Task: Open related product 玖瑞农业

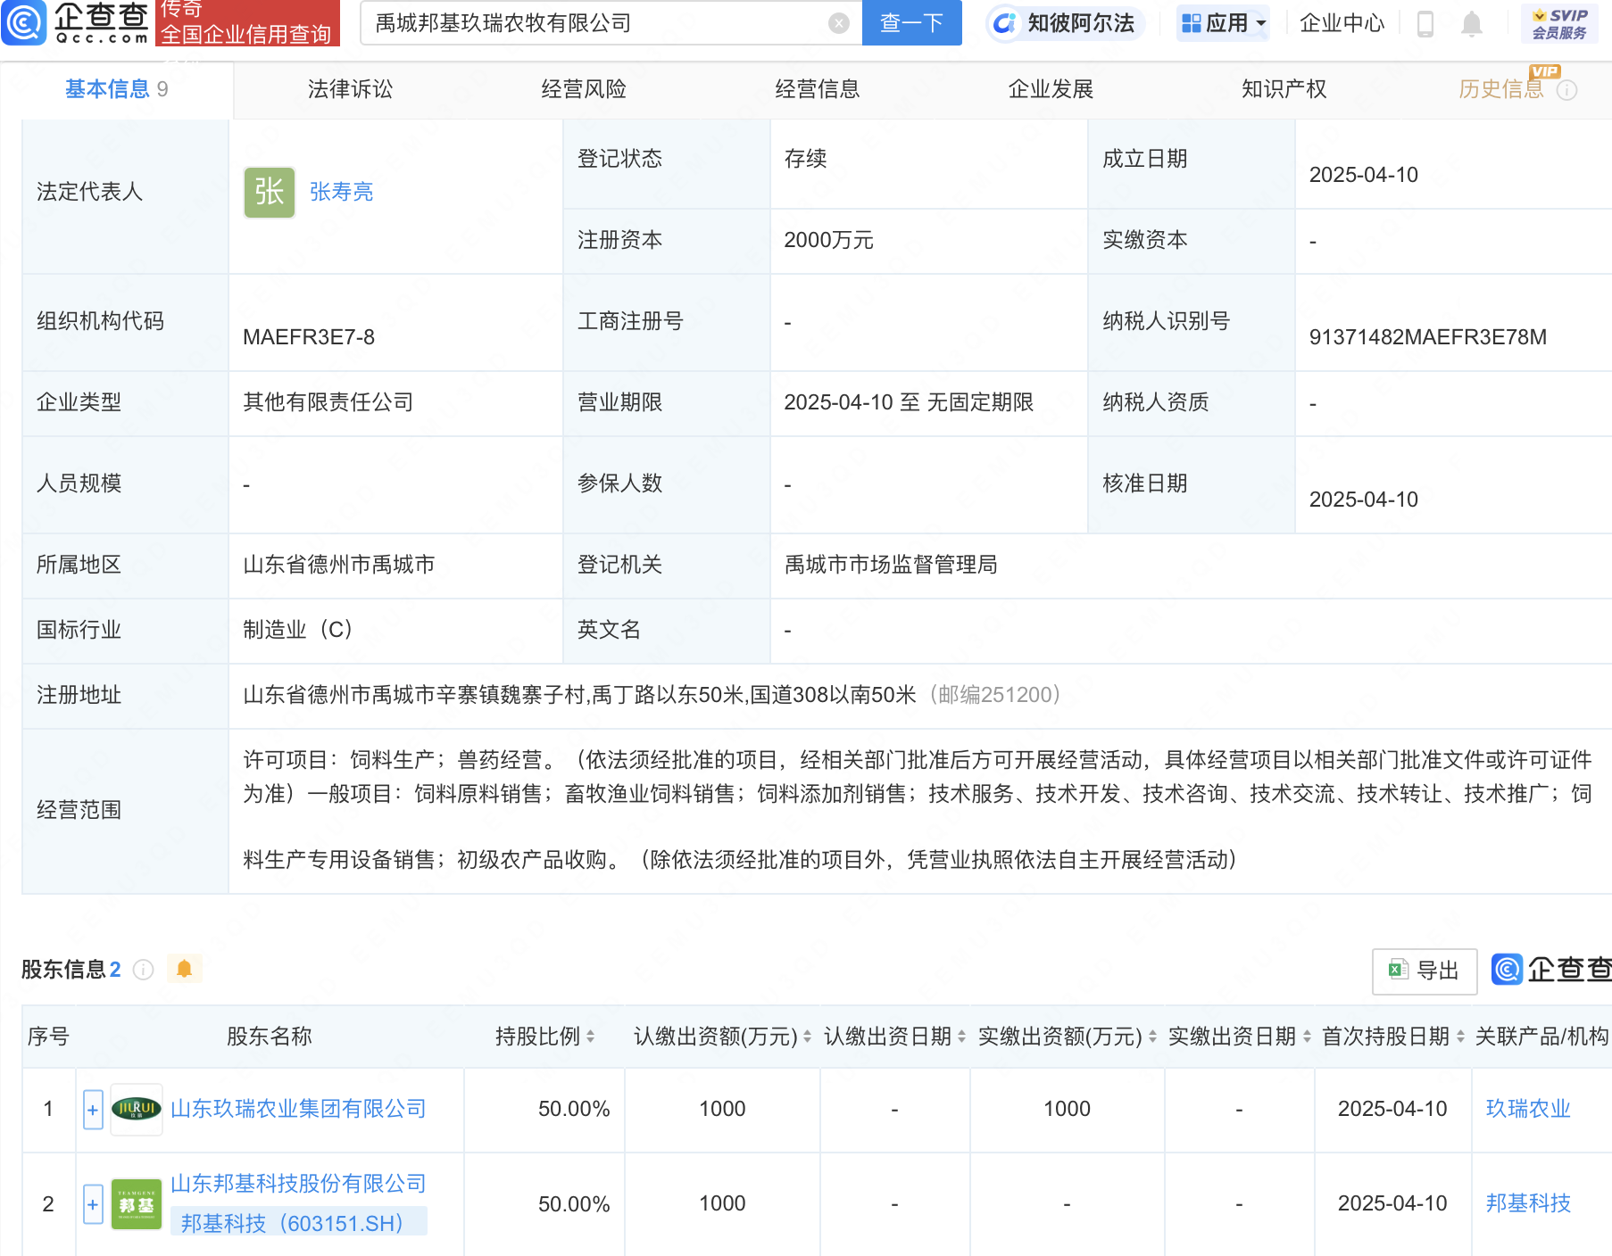Action: [1527, 1109]
